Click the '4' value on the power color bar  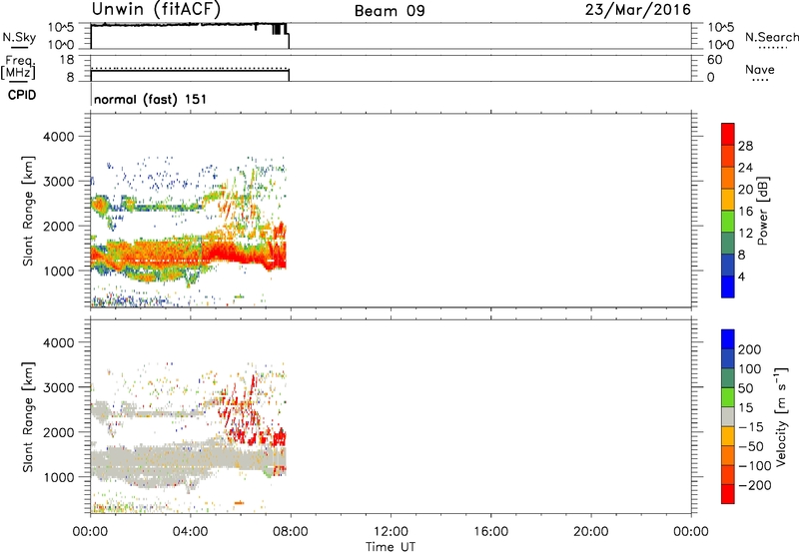coord(741,276)
